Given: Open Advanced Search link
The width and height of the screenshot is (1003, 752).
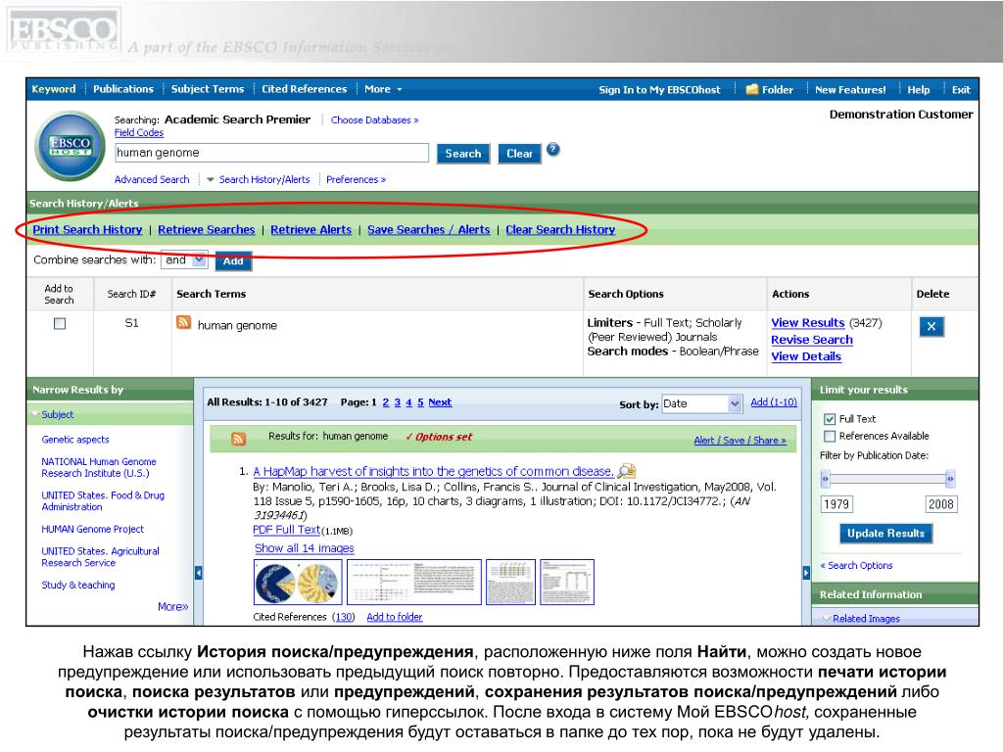Looking at the screenshot, I should [x=152, y=180].
